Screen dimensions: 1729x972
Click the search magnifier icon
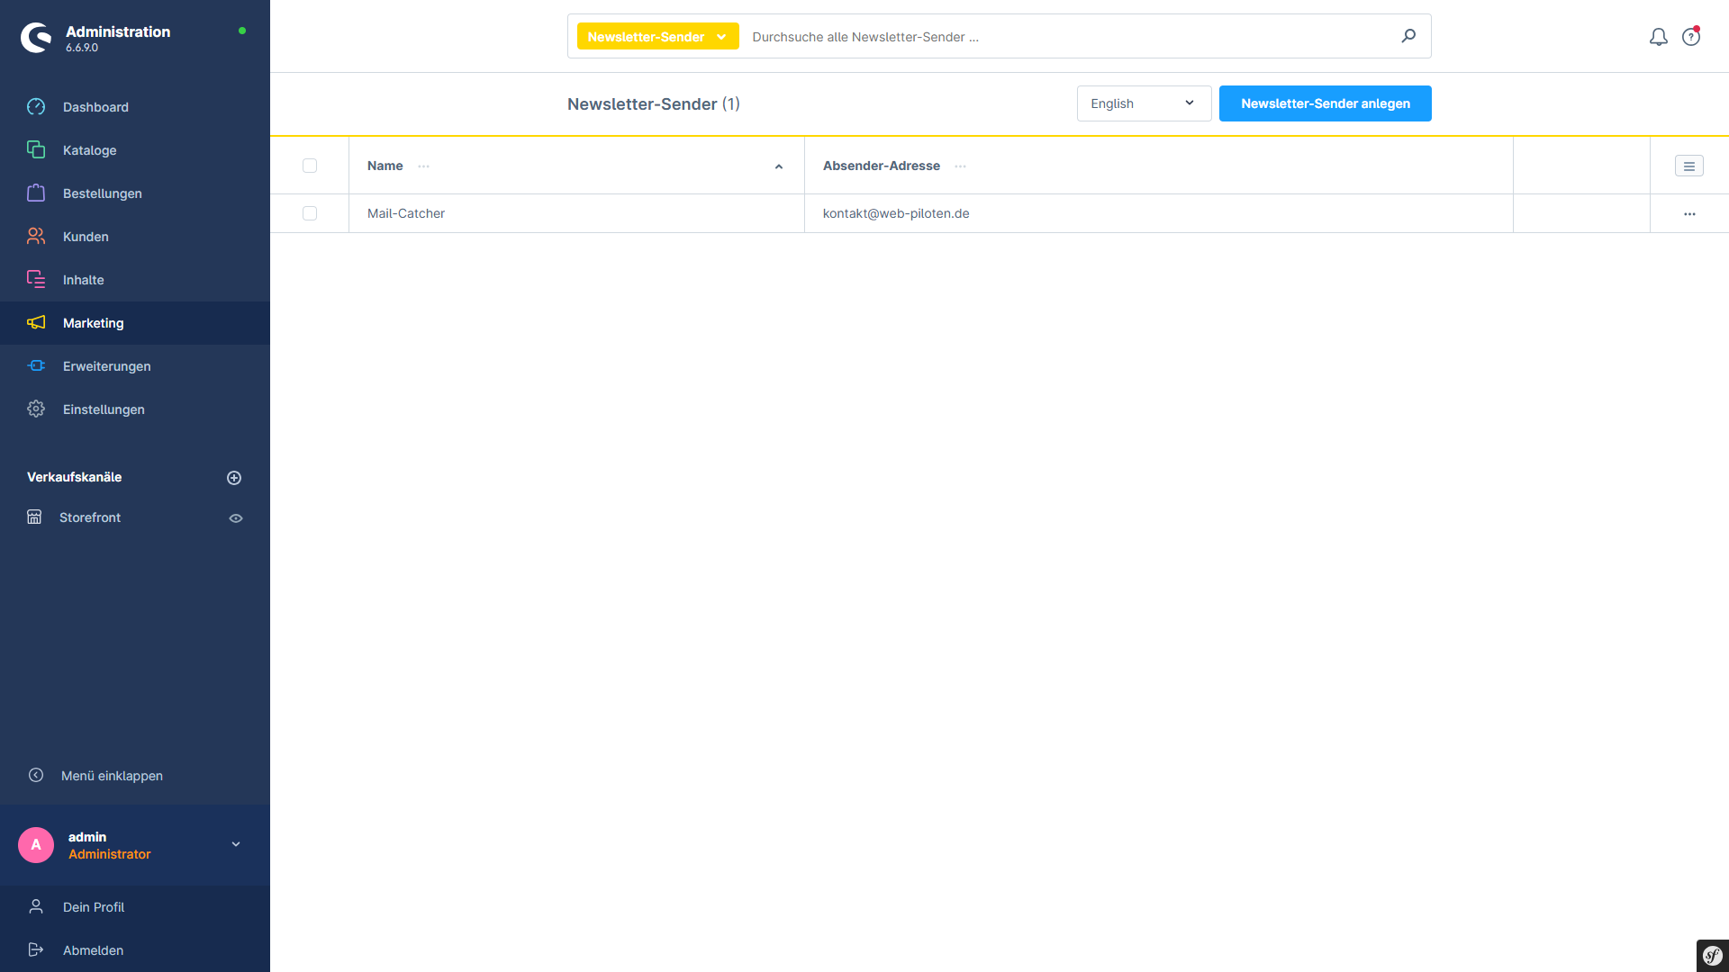click(1408, 36)
